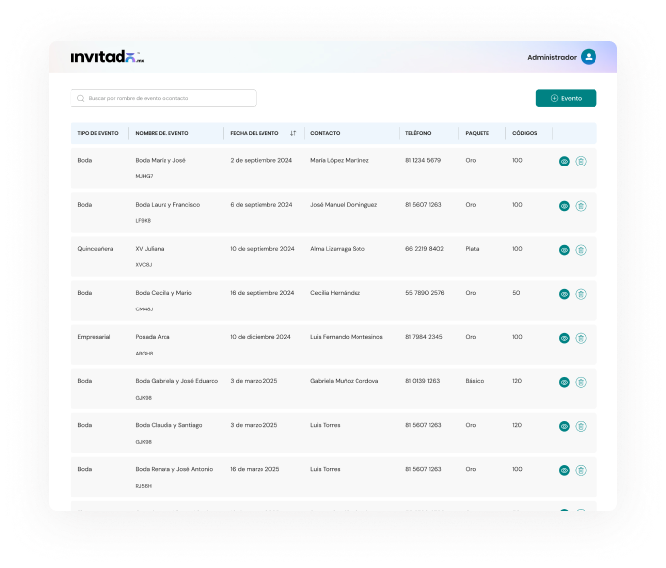Open the Administrador user avatar icon
The image size is (666, 568).
pos(588,57)
